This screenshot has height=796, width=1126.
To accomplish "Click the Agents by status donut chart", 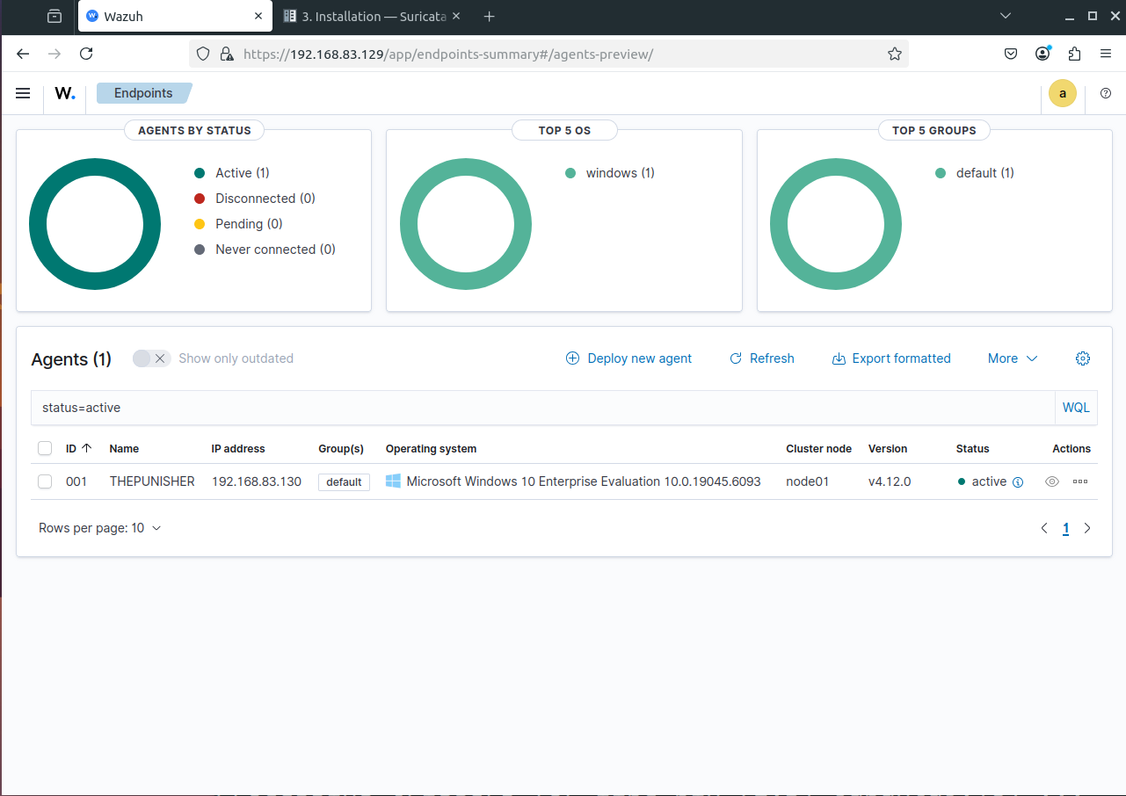I will 95,224.
